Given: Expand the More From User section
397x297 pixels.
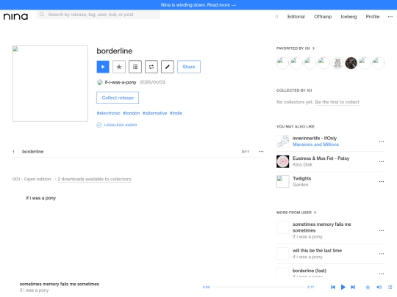Looking at the screenshot, I should click(x=296, y=213).
